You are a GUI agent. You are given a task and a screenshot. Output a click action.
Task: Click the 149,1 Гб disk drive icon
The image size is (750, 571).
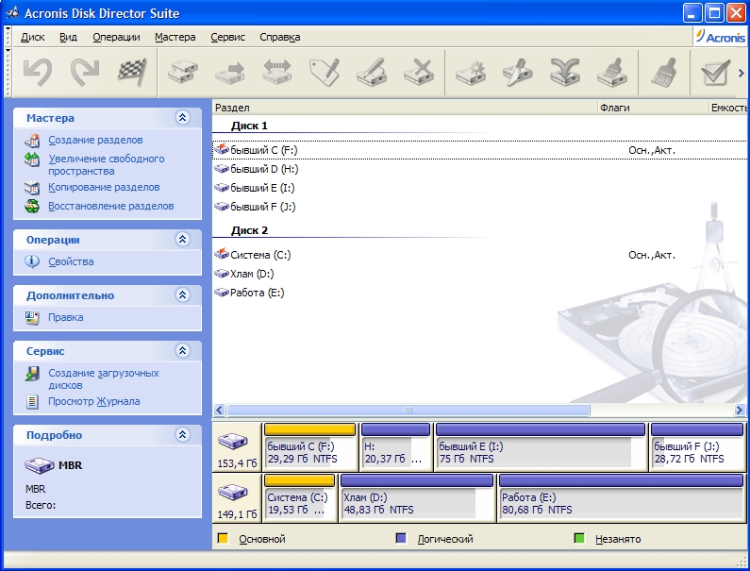pos(233,492)
